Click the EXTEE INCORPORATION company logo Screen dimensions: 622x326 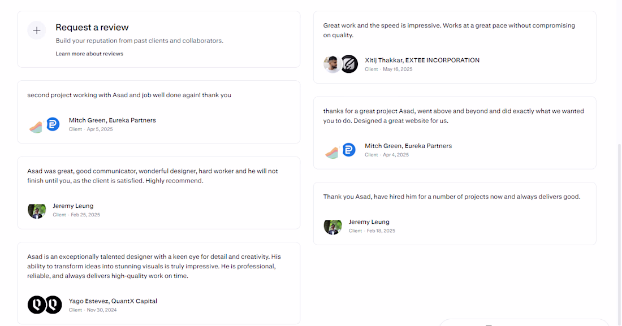(x=349, y=64)
